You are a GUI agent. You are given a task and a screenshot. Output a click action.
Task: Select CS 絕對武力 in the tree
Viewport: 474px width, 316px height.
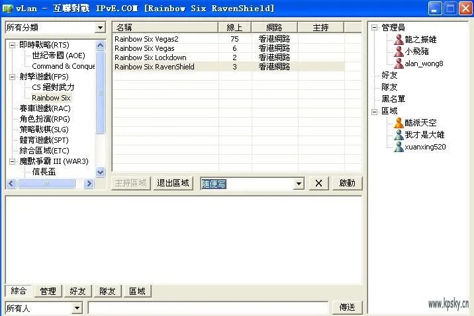coord(53,87)
